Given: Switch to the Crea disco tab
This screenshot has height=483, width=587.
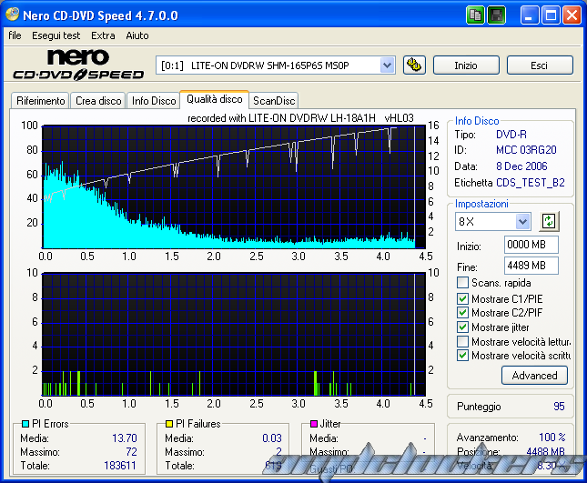Looking at the screenshot, I should [x=98, y=101].
